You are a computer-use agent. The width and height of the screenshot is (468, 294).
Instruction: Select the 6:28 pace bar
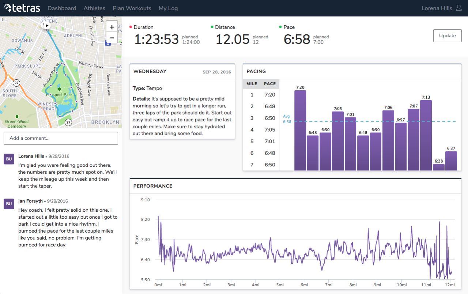tap(438, 167)
